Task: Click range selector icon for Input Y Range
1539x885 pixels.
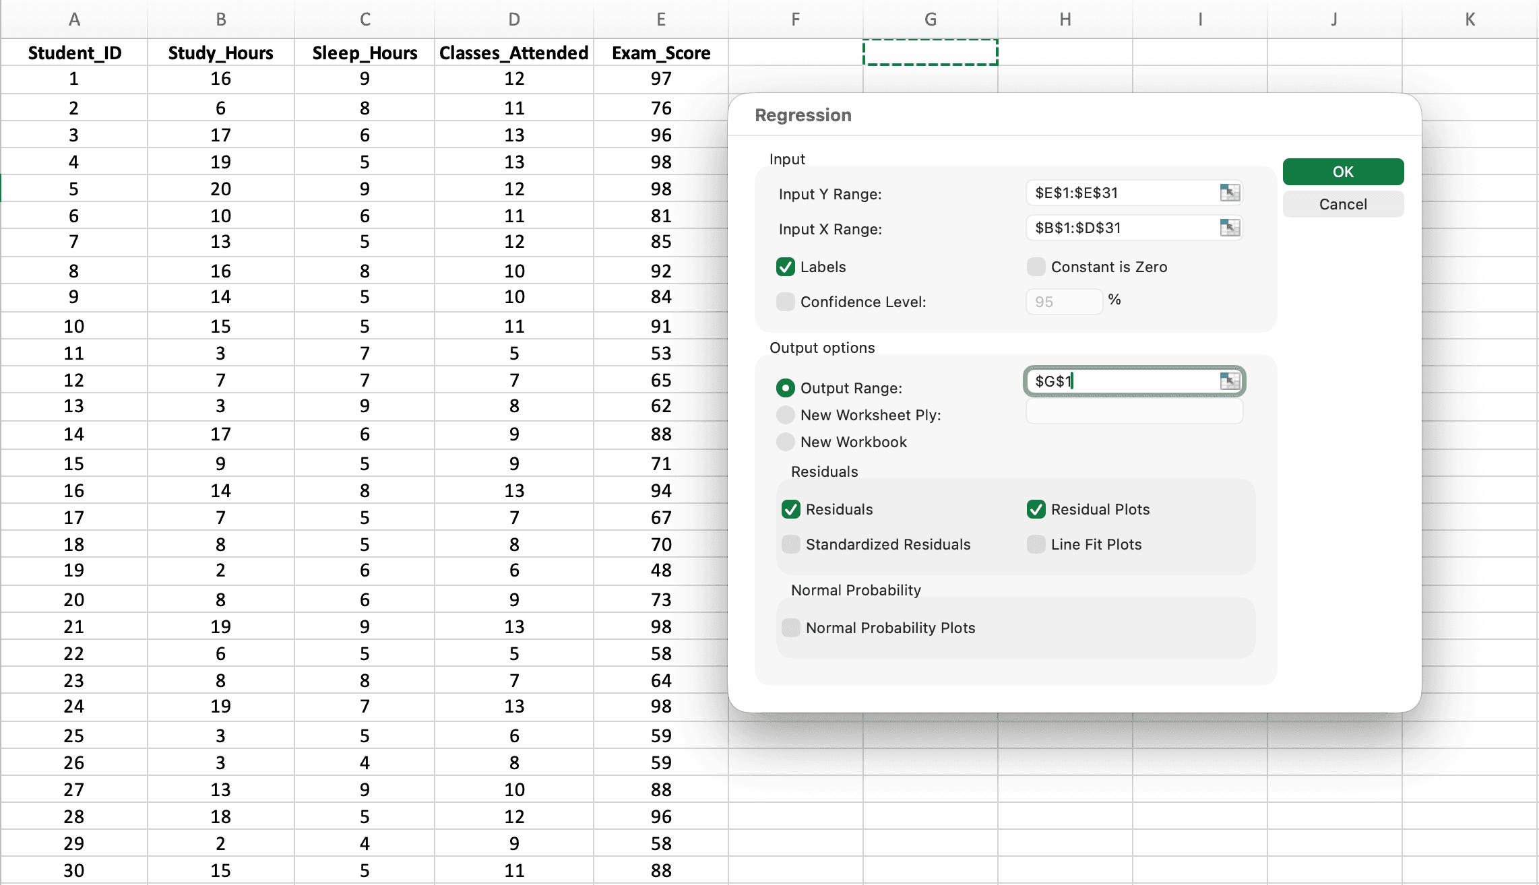Action: click(x=1230, y=193)
